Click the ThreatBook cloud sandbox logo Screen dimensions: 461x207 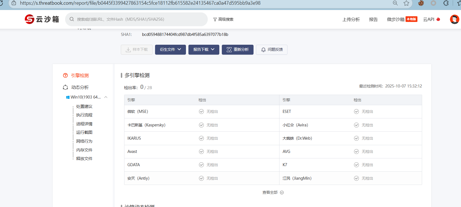coord(42,19)
